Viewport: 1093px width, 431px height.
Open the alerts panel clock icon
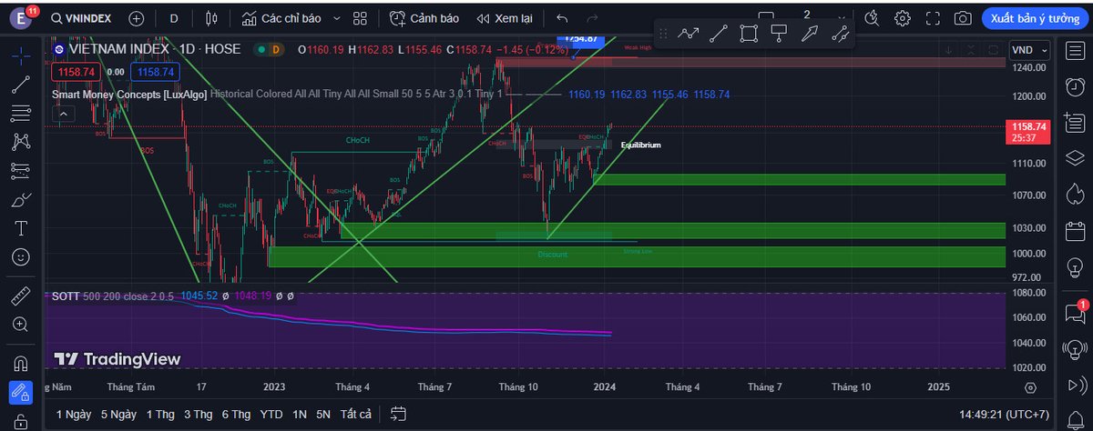[1073, 88]
